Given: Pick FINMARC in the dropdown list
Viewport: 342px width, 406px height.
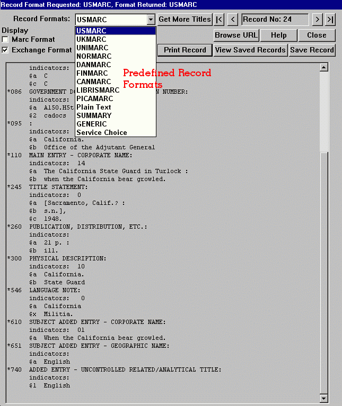Looking at the screenshot, I should [116, 73].
